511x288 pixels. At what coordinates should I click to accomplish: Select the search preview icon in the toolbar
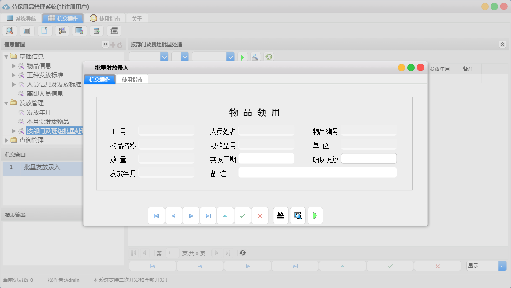(x=9, y=30)
